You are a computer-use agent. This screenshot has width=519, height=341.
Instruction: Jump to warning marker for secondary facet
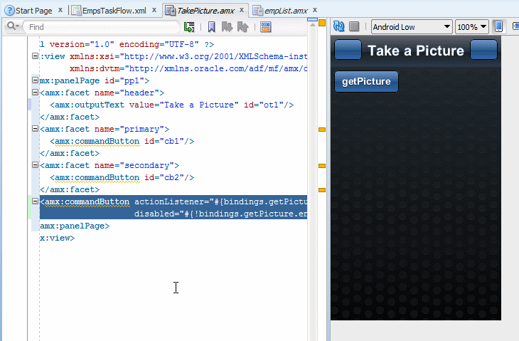(322, 166)
